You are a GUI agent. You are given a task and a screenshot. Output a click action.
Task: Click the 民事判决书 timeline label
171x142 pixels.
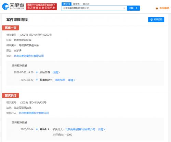(46, 80)
